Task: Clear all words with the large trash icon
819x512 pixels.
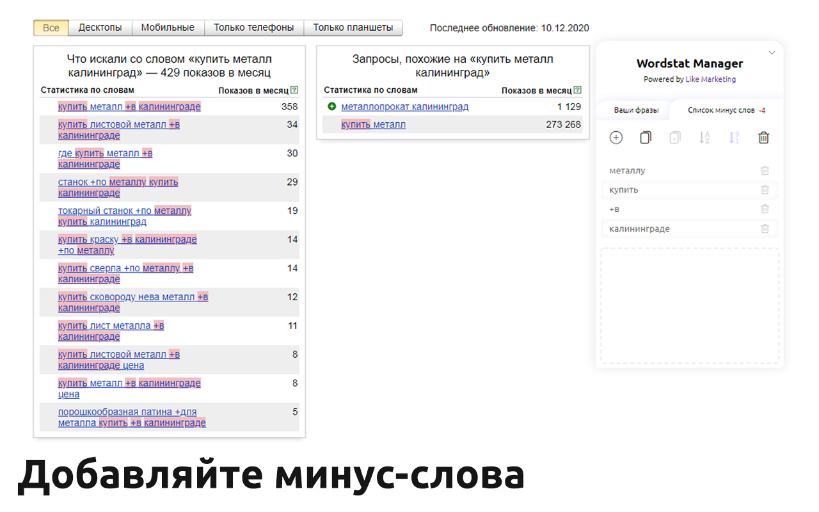Action: (x=763, y=138)
